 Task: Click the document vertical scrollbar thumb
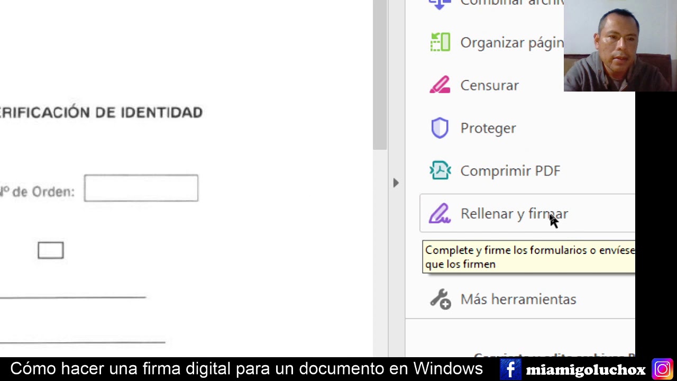click(380, 75)
